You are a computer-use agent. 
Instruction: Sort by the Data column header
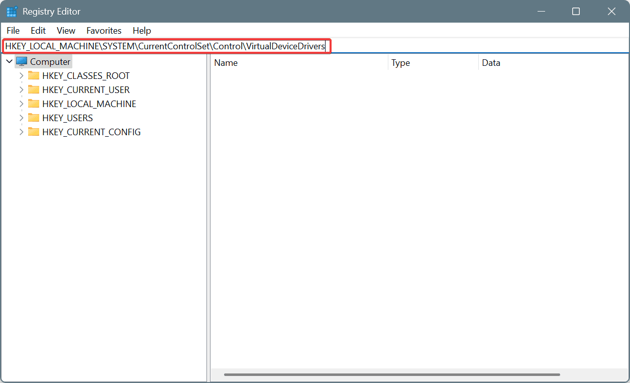pos(554,63)
